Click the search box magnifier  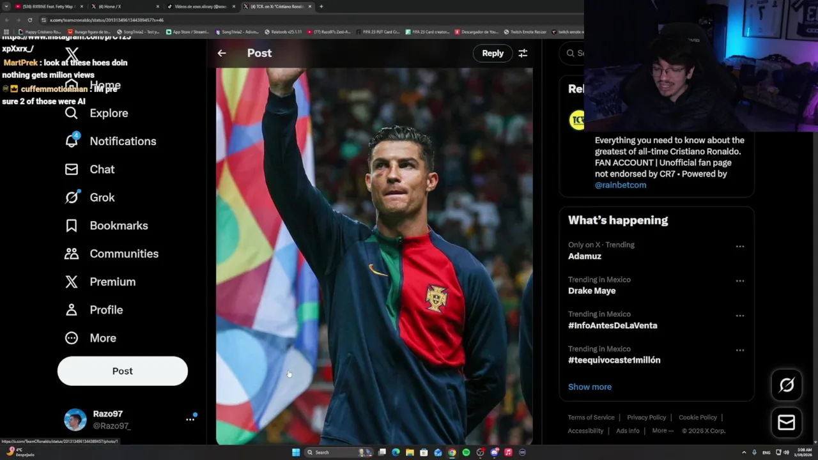(x=571, y=53)
